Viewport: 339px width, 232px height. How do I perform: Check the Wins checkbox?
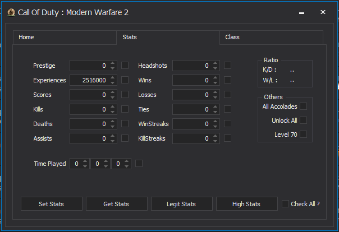click(x=227, y=80)
